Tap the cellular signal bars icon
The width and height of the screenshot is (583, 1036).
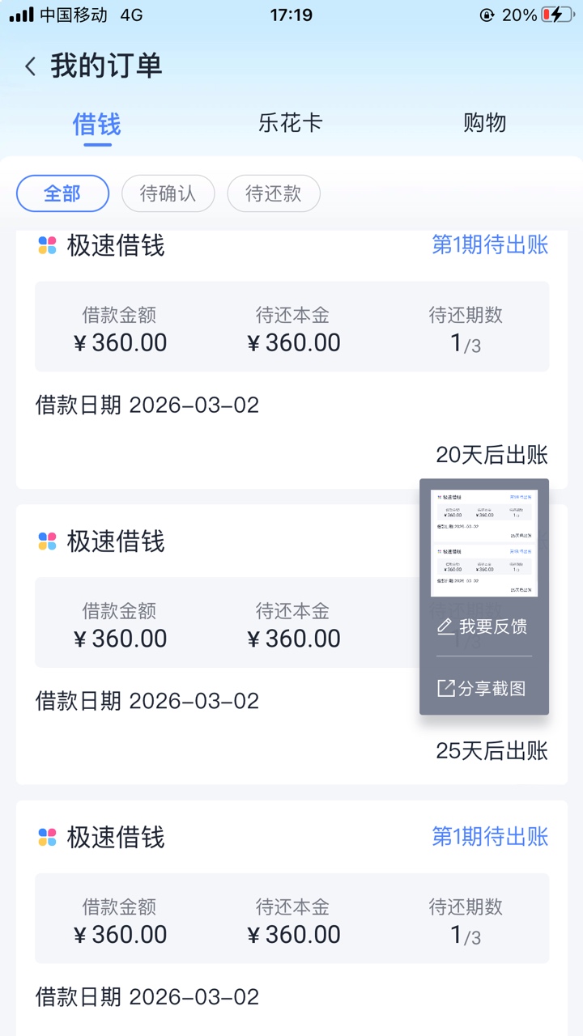click(x=21, y=15)
